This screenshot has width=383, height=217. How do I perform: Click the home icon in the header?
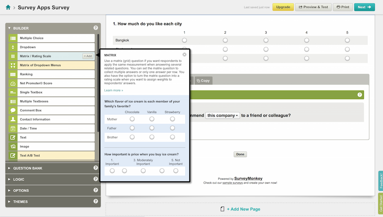tap(8, 7)
